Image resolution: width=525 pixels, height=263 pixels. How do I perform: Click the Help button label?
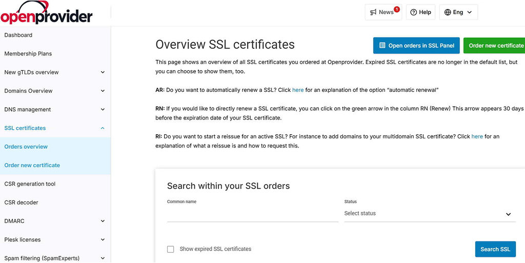[x=425, y=12]
